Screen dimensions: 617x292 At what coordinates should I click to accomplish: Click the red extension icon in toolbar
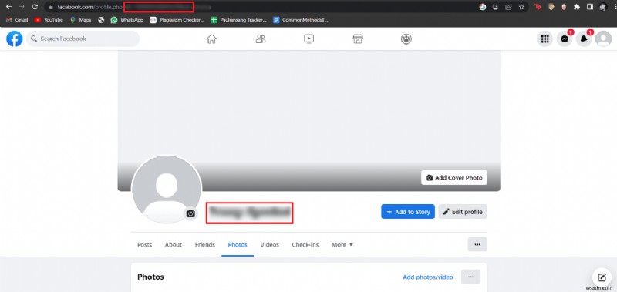tap(538, 7)
